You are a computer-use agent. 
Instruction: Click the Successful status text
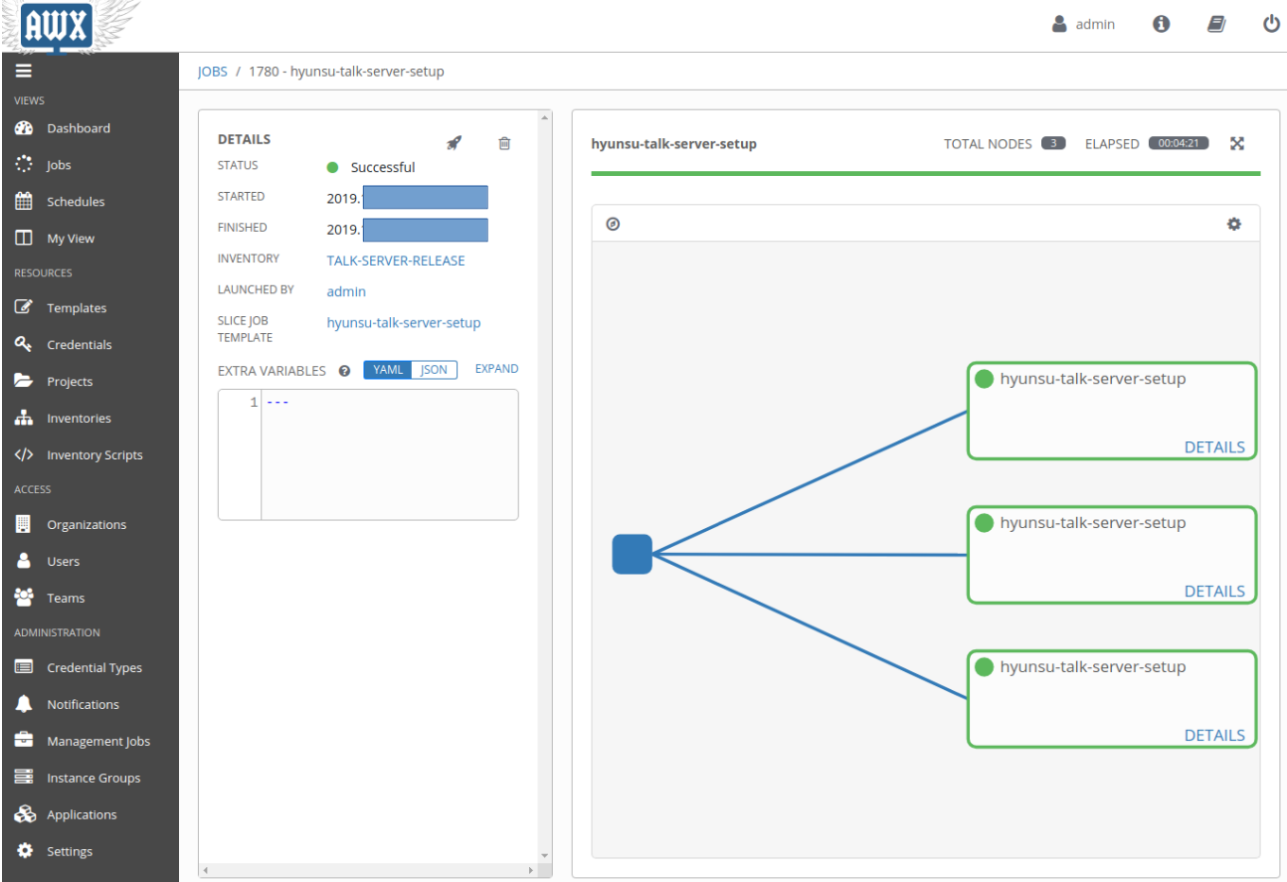pyautogui.click(x=383, y=167)
